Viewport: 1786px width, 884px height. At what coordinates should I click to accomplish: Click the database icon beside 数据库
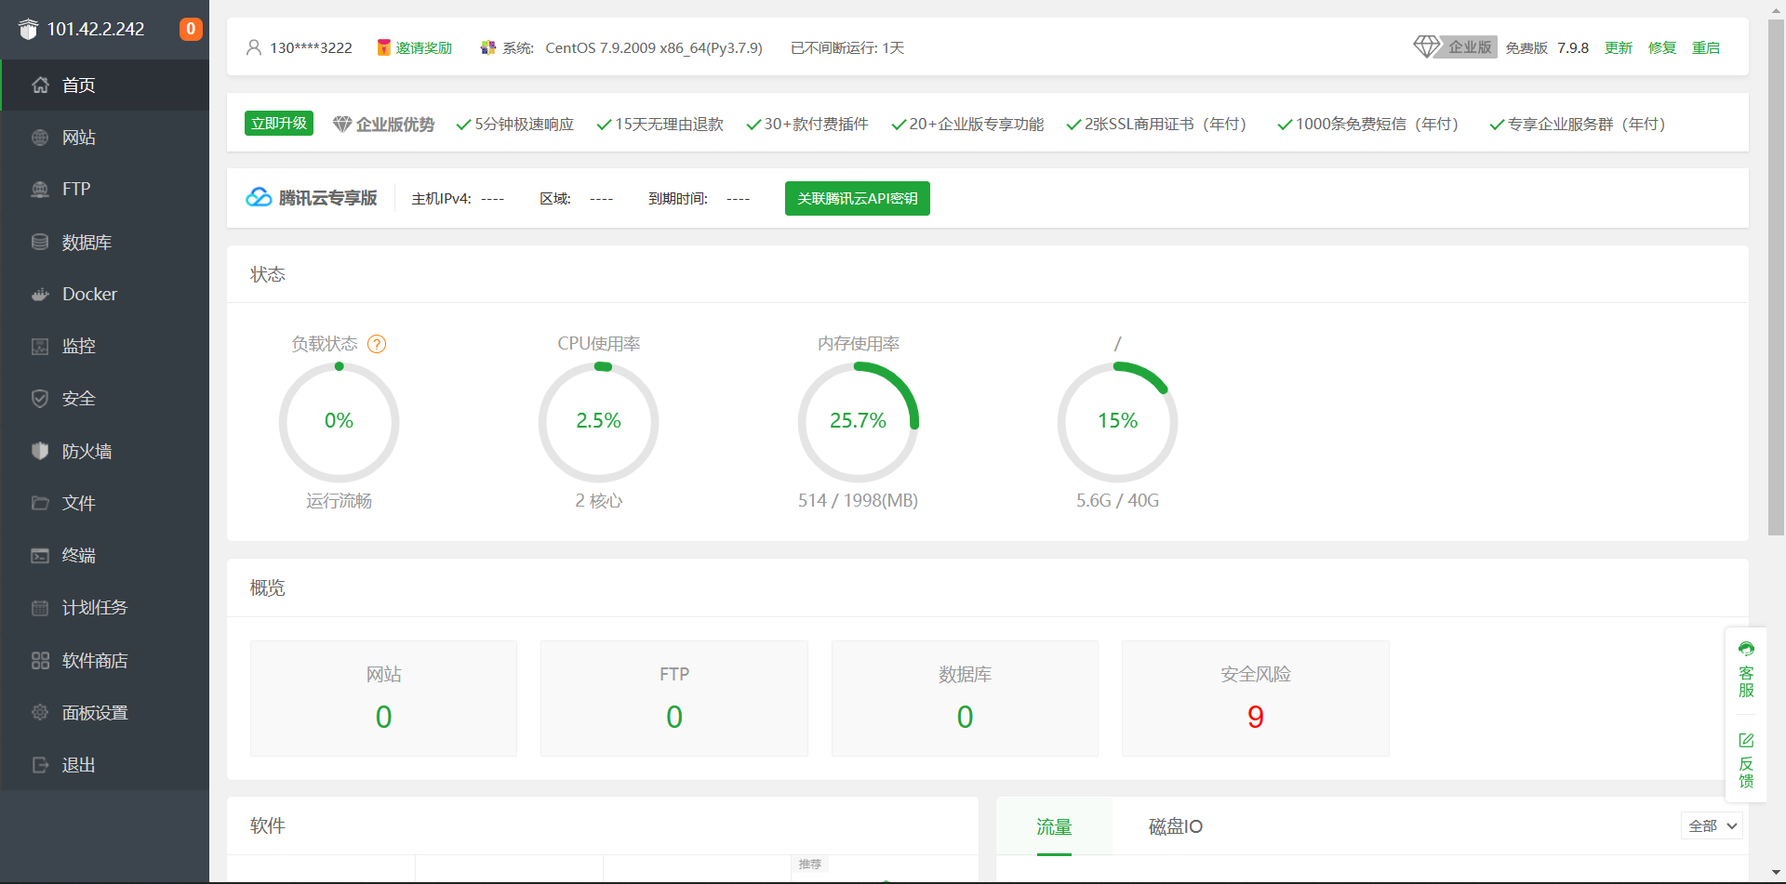[40, 243]
